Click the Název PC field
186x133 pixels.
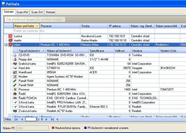pos(33,128)
